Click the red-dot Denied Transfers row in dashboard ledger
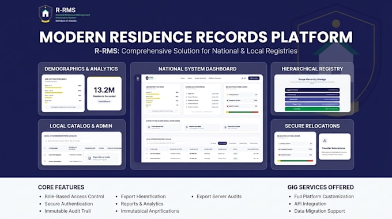The image size is (392, 219). (x=242, y=106)
